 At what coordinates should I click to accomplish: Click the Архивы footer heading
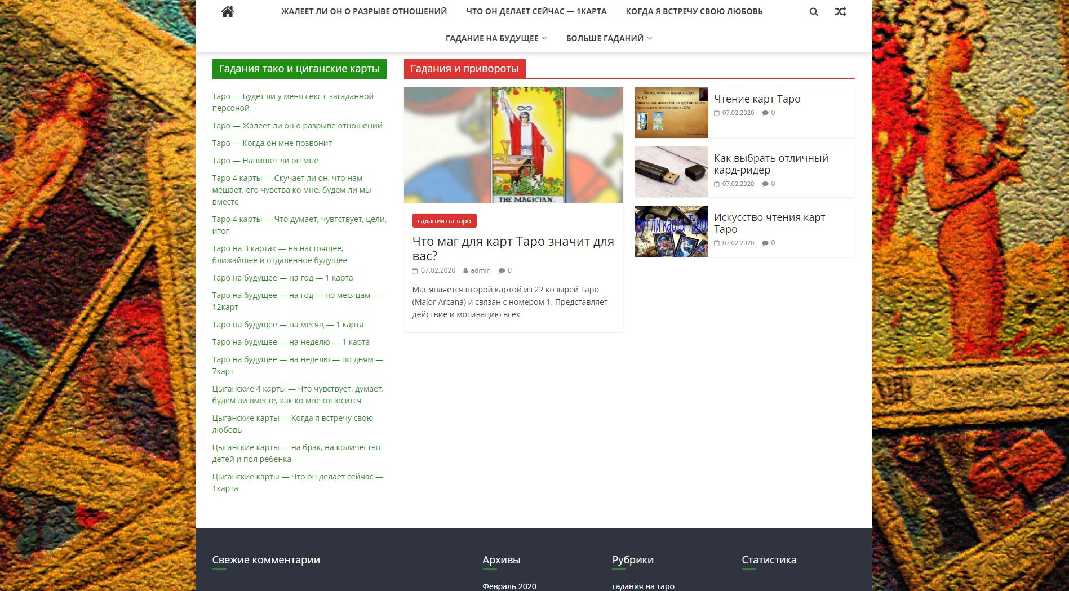pyautogui.click(x=502, y=560)
